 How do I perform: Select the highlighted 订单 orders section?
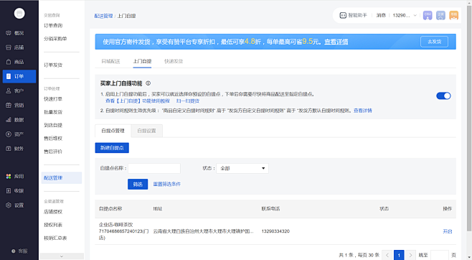19,76
